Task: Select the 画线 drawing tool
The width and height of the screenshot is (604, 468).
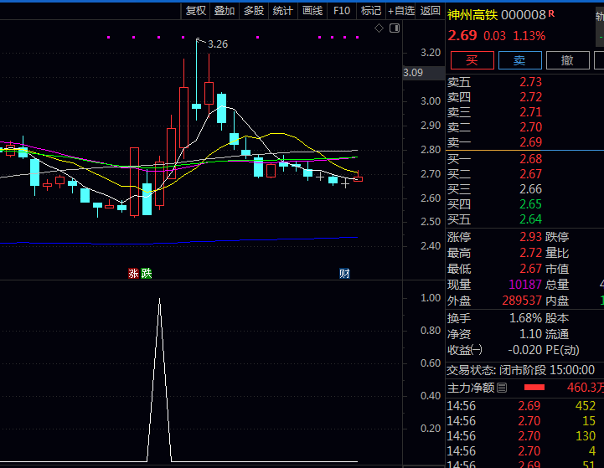Action: [x=312, y=11]
